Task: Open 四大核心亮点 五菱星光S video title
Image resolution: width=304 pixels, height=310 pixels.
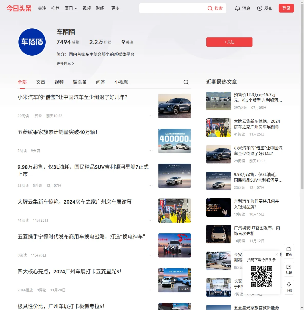Action: point(69,272)
